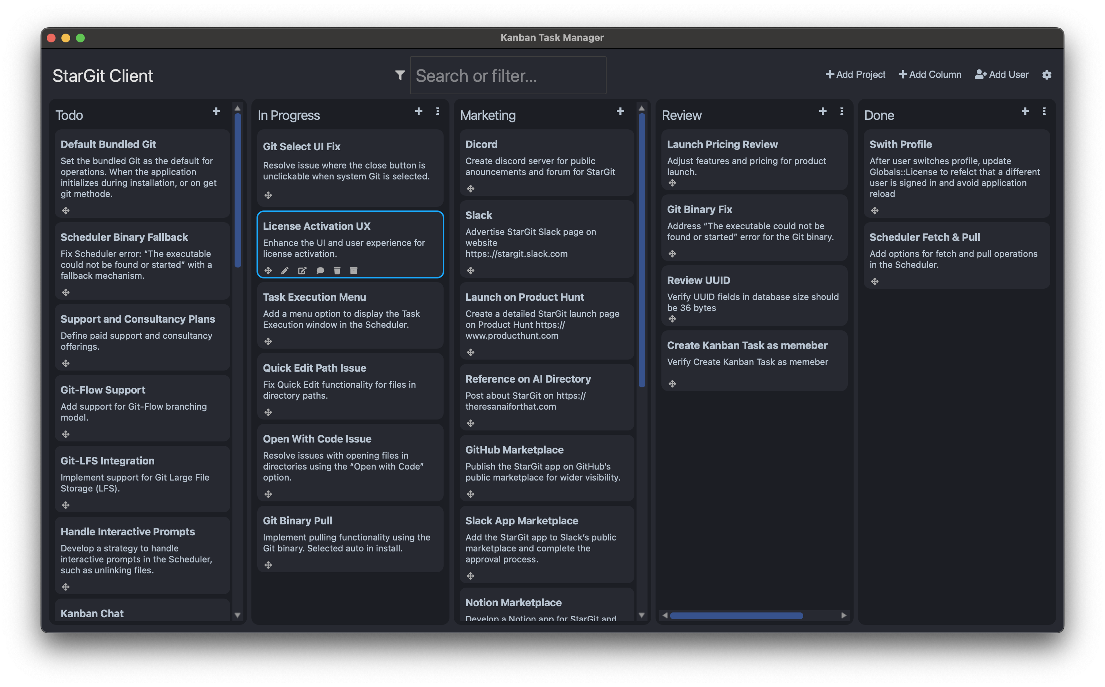
Task: Click Add Column in the top toolbar
Action: [x=929, y=75]
